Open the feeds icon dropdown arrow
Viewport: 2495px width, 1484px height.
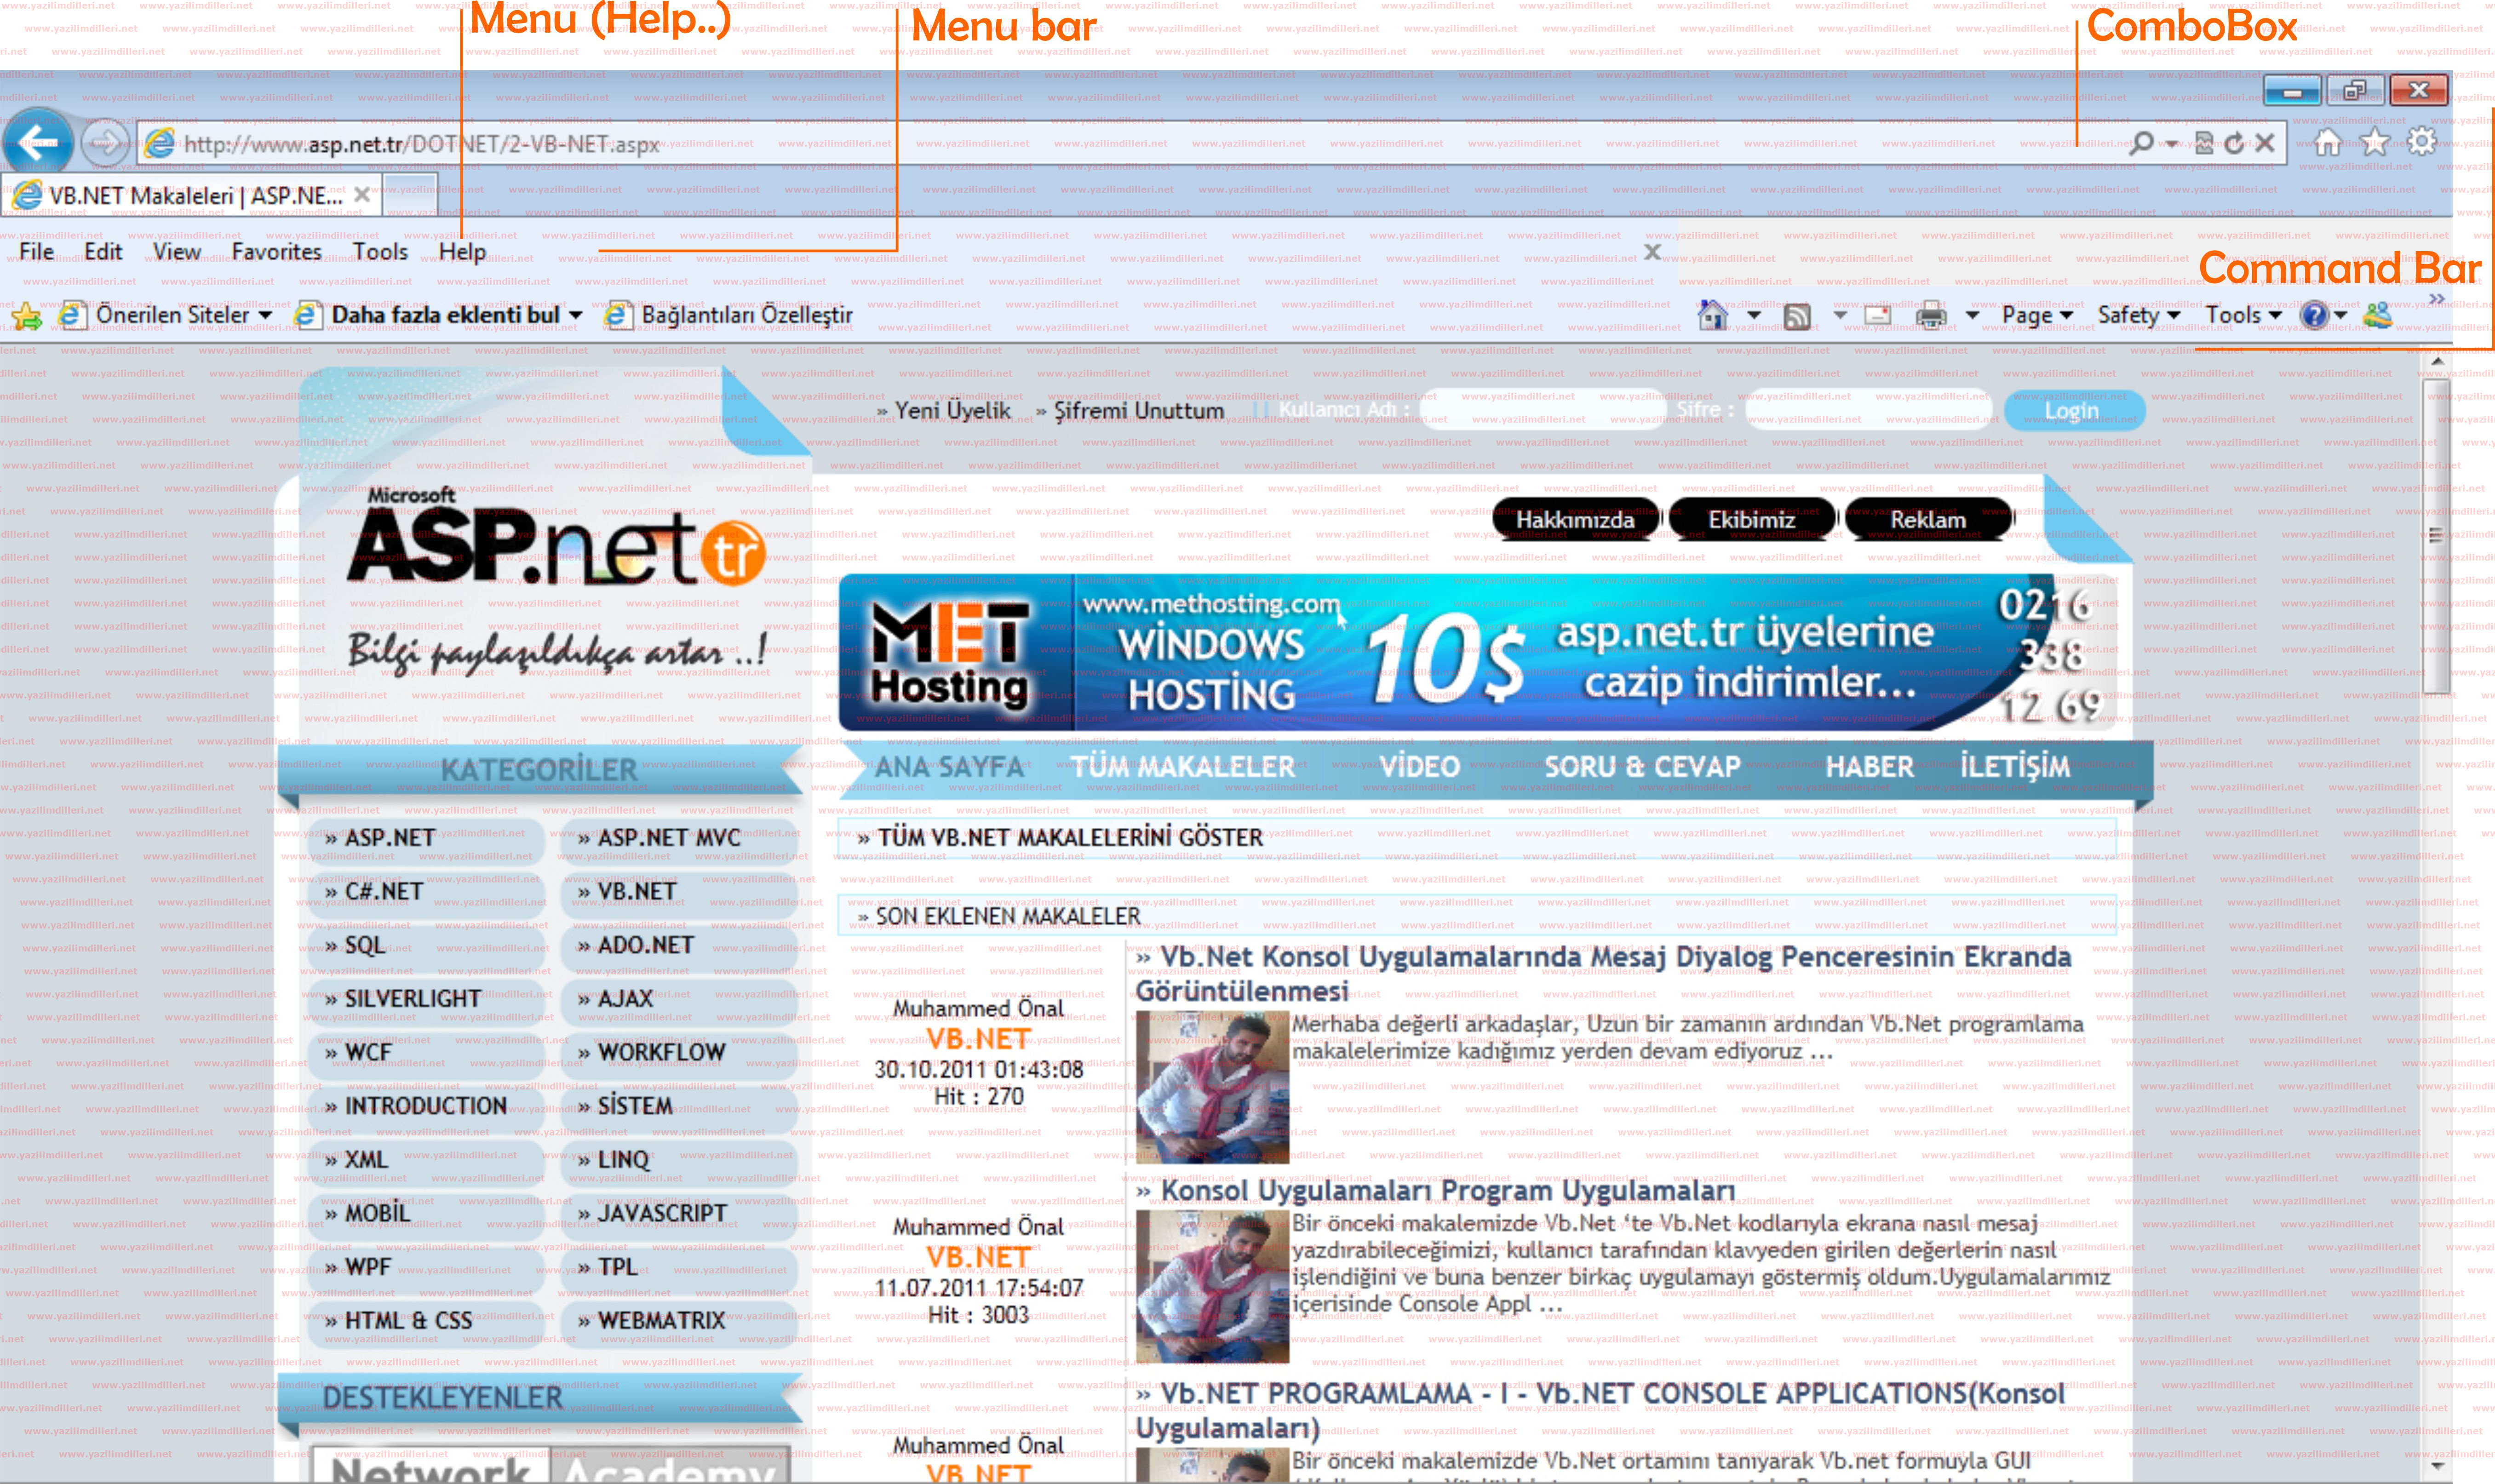pyautogui.click(x=1840, y=316)
